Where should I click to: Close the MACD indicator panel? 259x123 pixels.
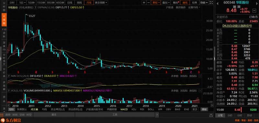(200, 76)
